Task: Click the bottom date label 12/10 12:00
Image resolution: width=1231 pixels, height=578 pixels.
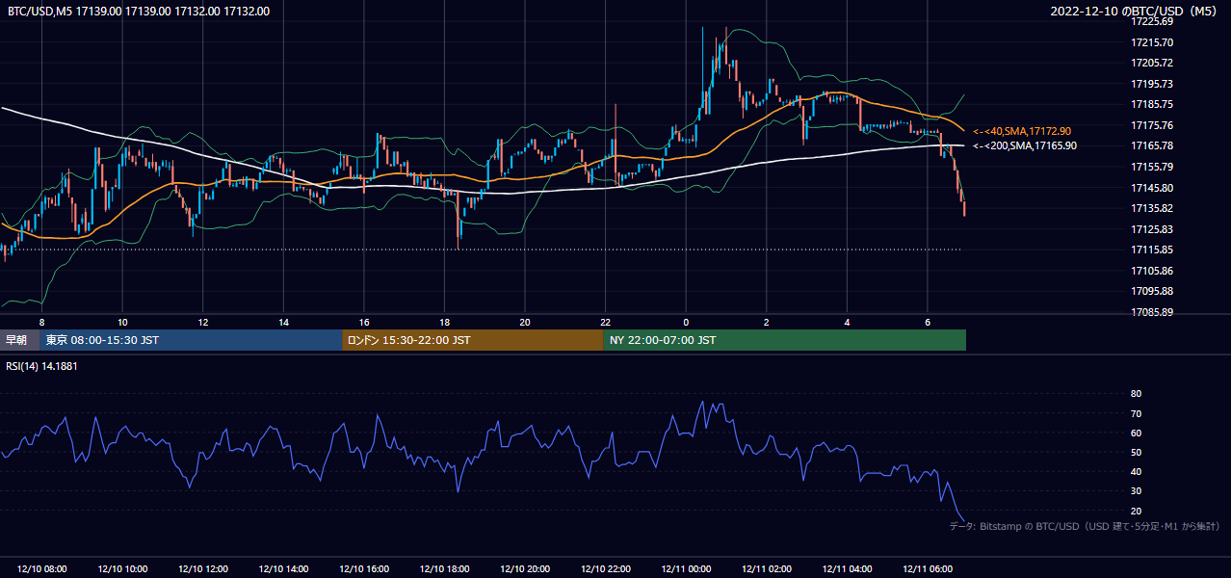Action: 203,569
